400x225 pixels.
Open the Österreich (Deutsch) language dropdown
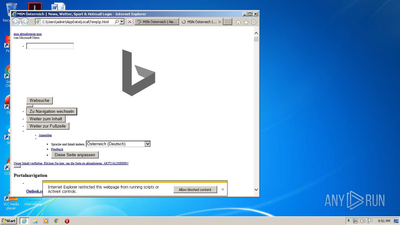pyautogui.click(x=118, y=144)
